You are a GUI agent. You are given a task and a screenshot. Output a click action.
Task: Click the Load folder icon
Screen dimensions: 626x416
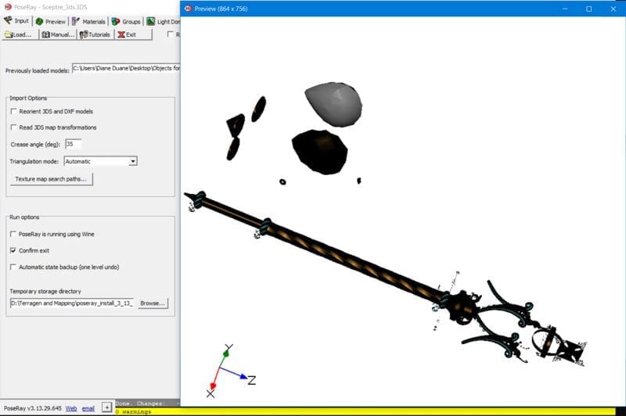point(8,34)
